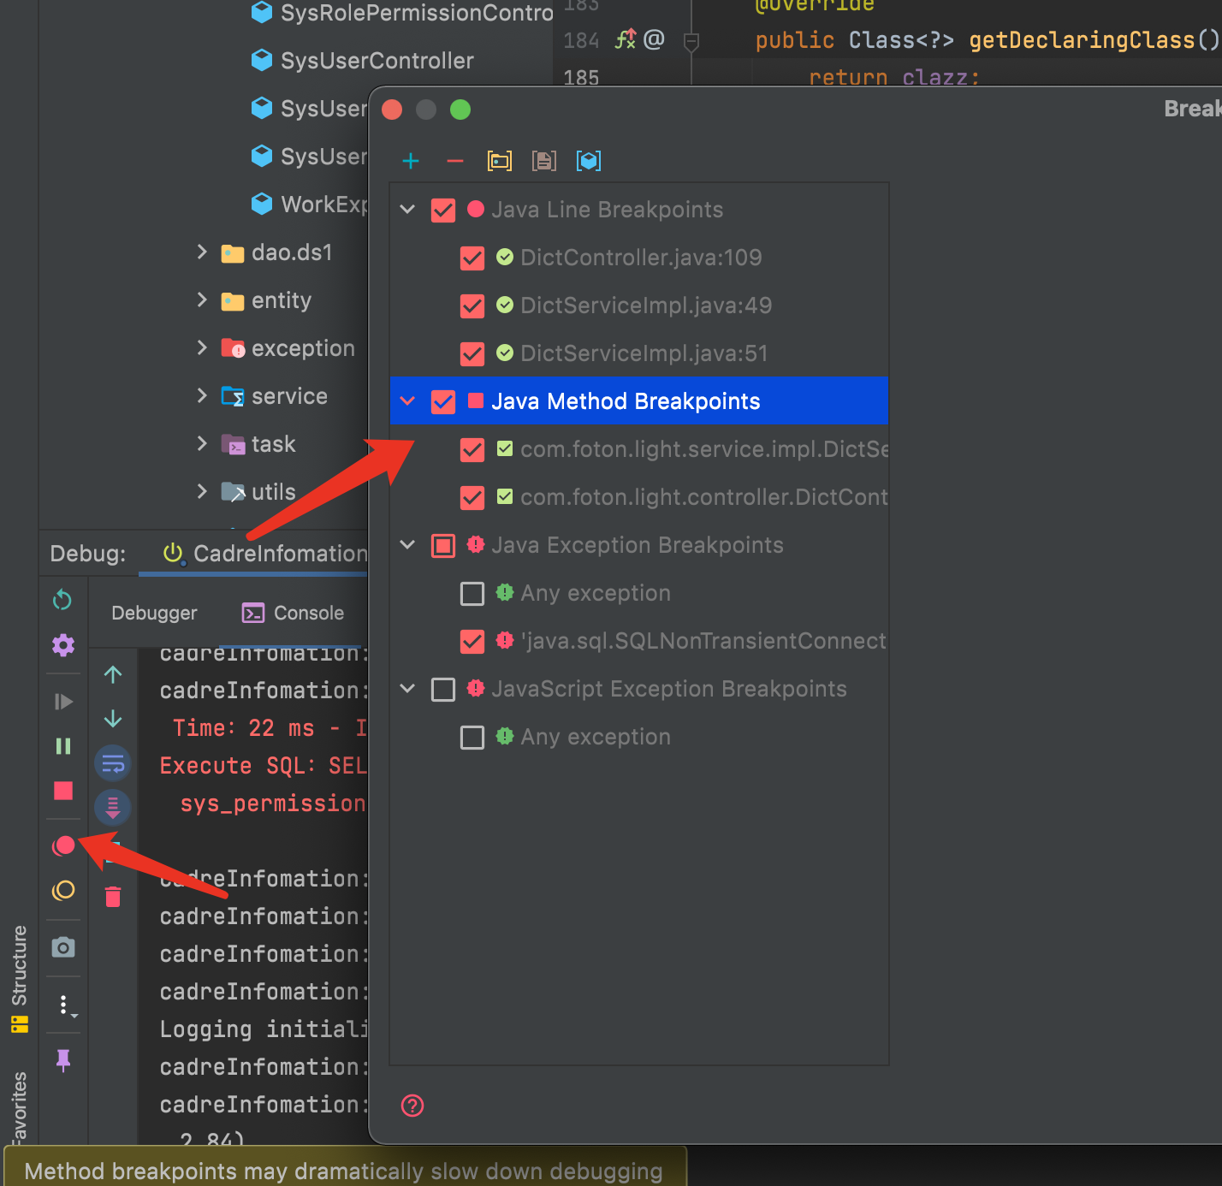Expand the dao.ds1 package
The image size is (1222, 1186).
coord(202,252)
